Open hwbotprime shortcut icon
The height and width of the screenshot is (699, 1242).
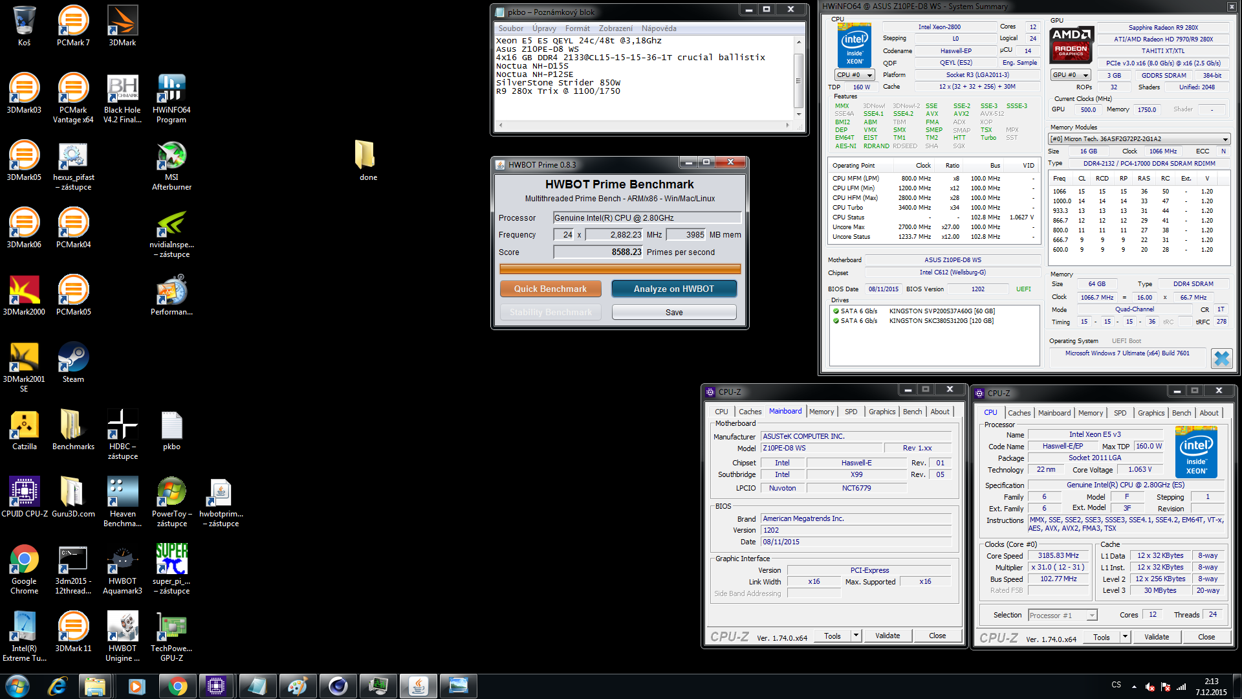click(x=221, y=502)
